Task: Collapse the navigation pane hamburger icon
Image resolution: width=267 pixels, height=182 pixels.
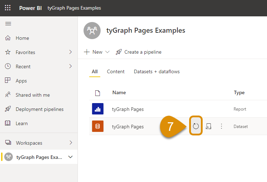Action: (x=8, y=24)
